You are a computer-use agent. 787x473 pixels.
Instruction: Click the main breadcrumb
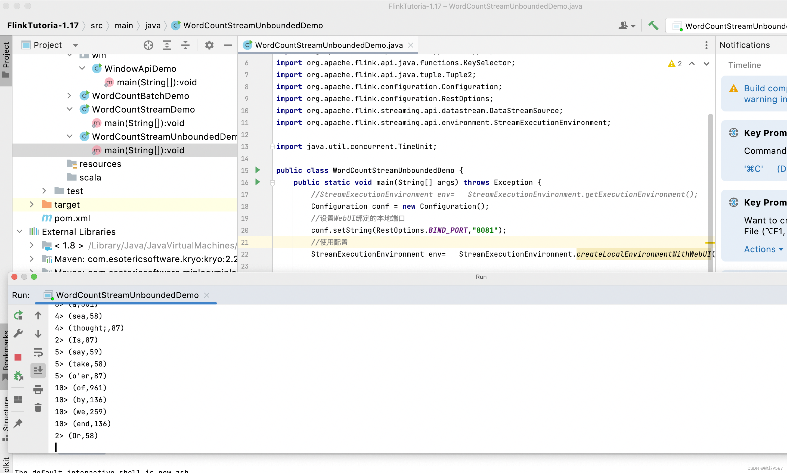124,26
